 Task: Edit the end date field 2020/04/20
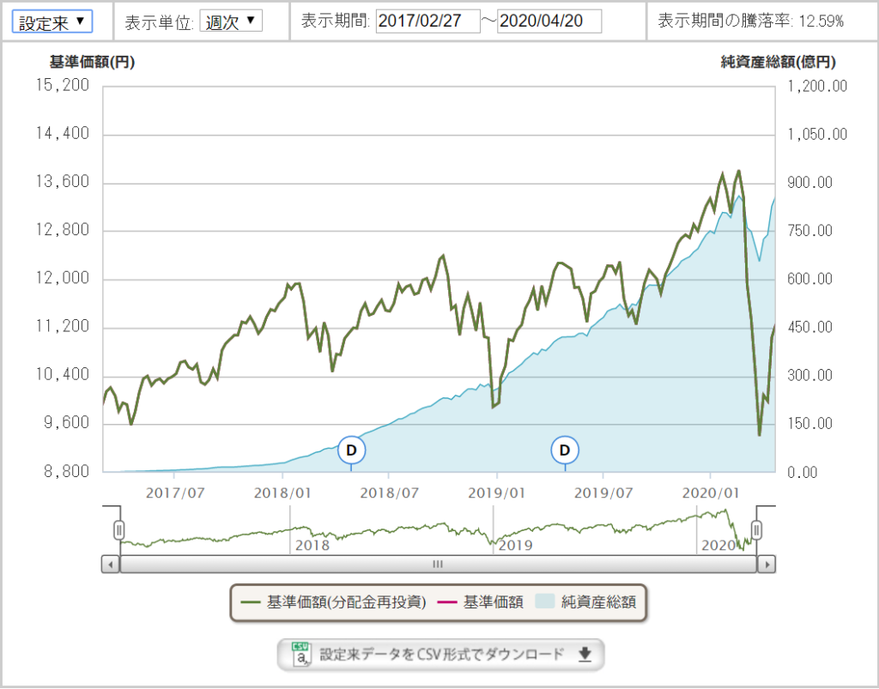click(x=549, y=21)
